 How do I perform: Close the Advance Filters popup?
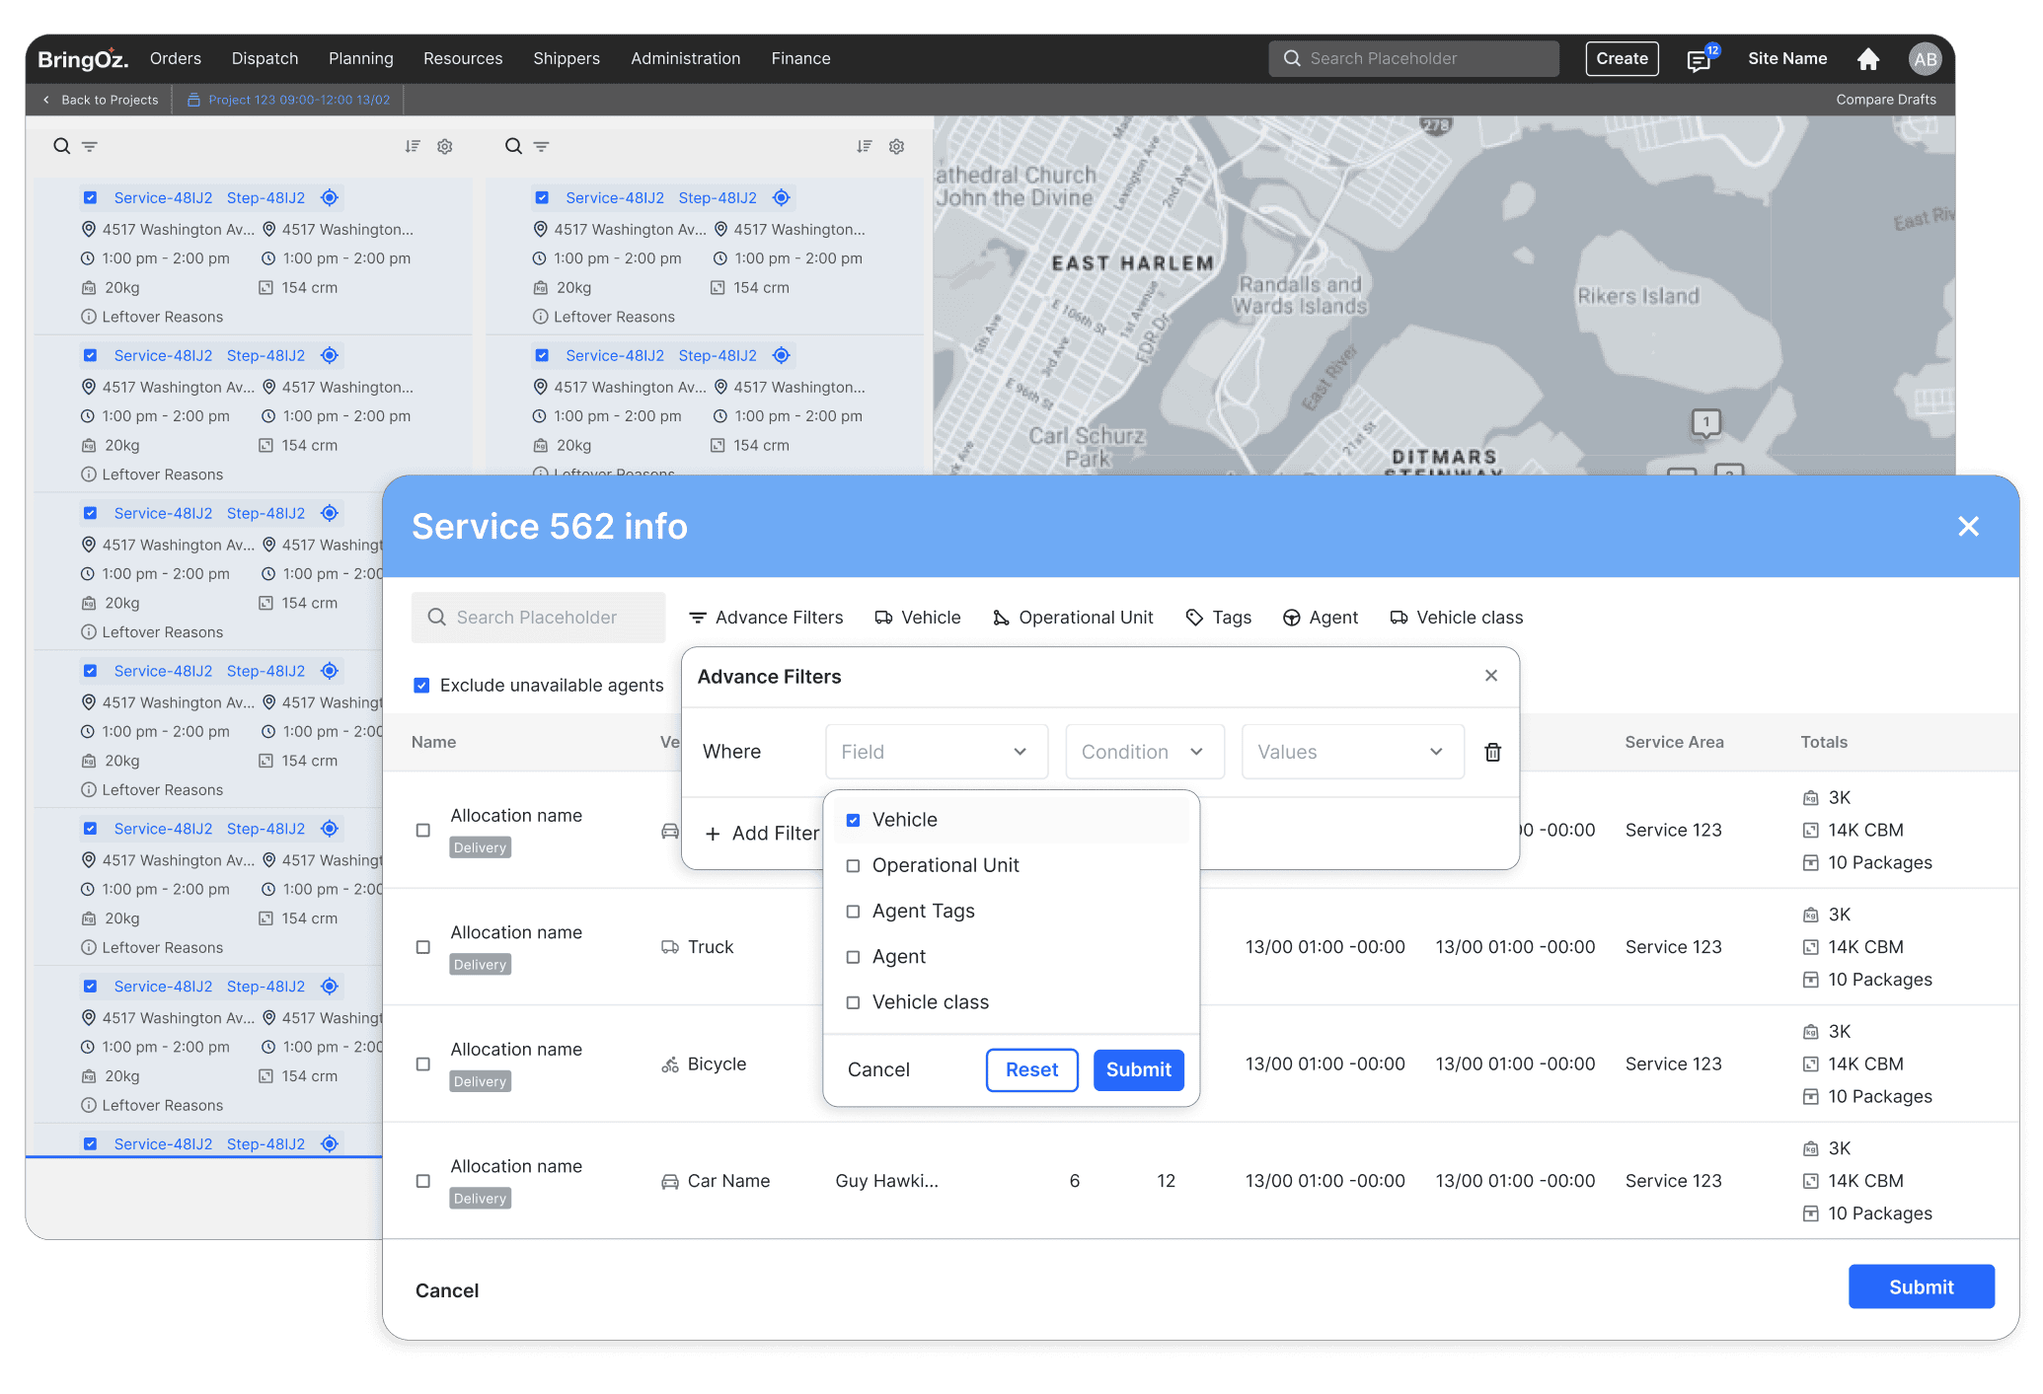1491,676
